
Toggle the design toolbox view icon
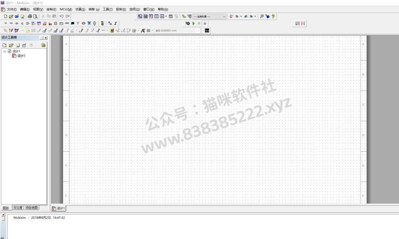[x=140, y=16]
